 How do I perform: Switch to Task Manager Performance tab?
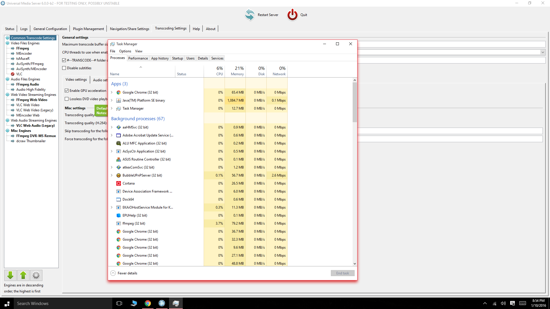[x=138, y=58]
